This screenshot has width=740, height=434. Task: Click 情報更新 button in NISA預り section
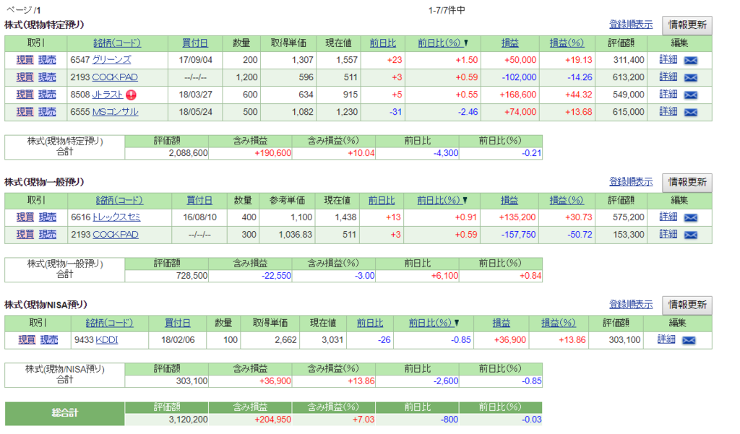[687, 305]
